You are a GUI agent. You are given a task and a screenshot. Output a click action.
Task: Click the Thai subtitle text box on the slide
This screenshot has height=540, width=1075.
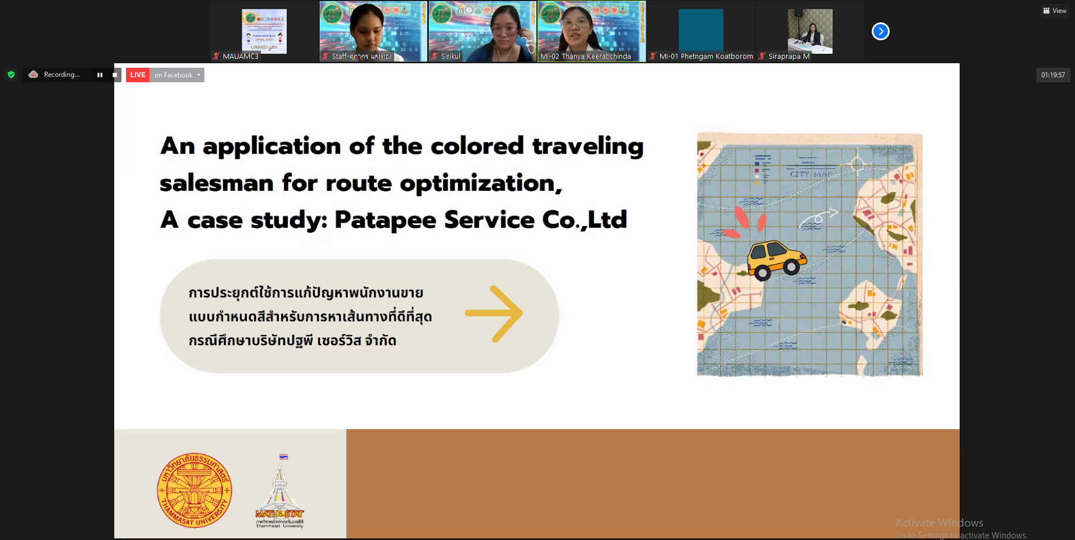(x=359, y=316)
